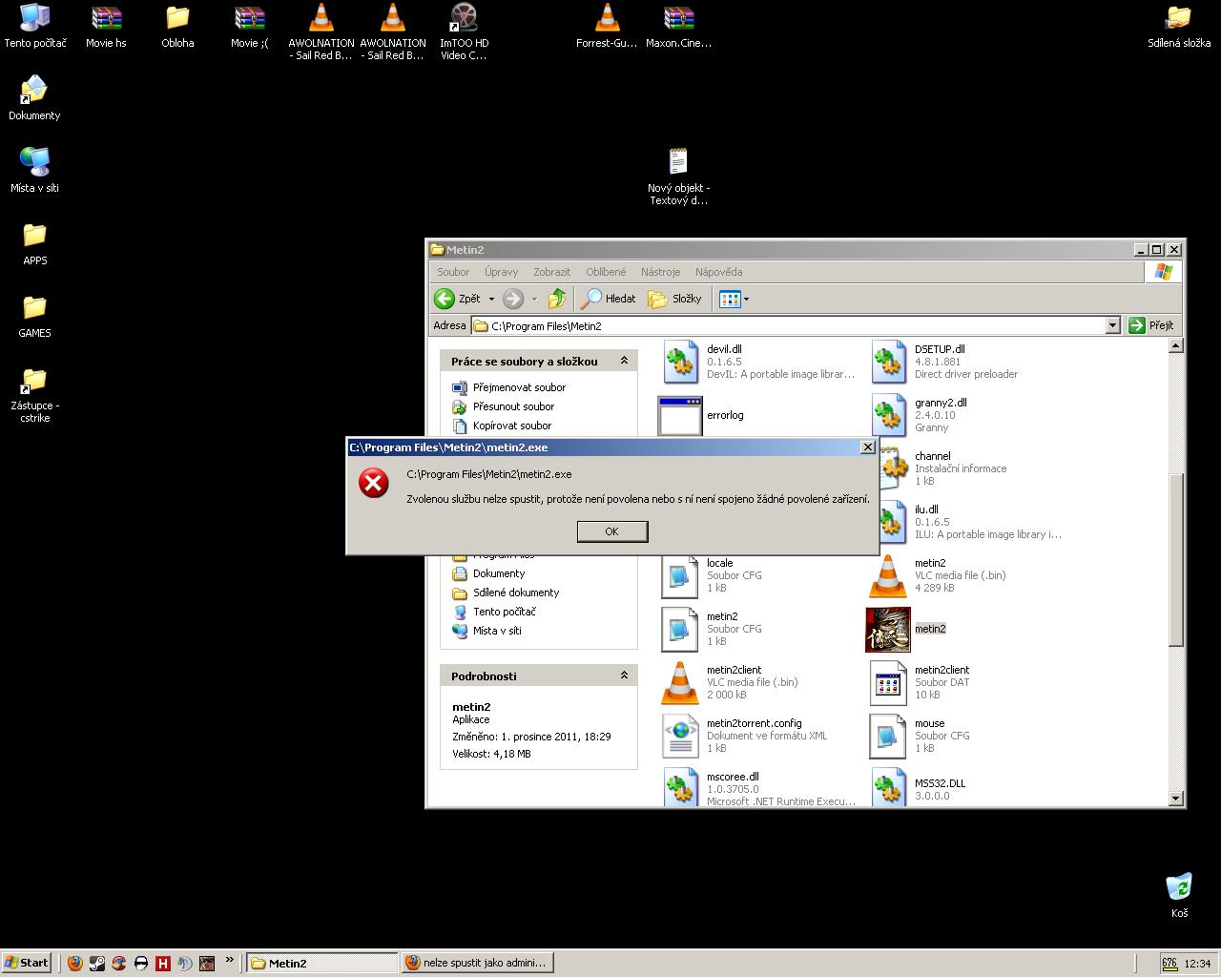Launch Steam from the quick launch bar
The width and height of the screenshot is (1221, 977).
97,964
